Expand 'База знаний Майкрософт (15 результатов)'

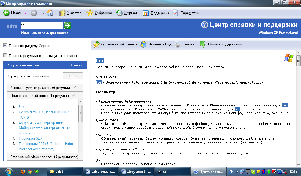tap(45, 157)
